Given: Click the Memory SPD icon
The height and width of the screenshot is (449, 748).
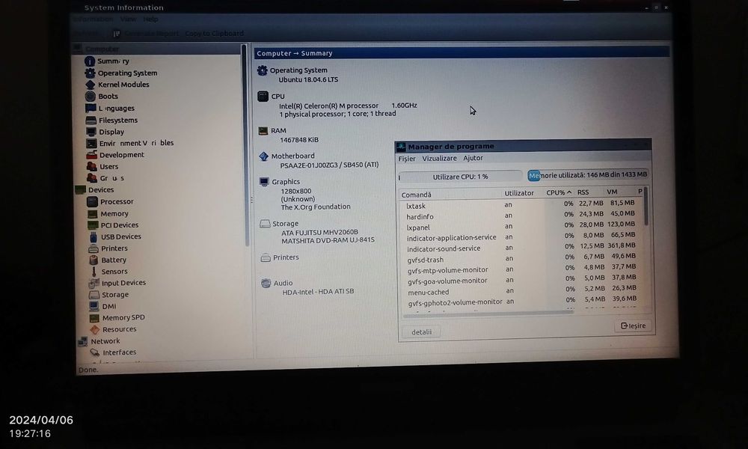Looking at the screenshot, I should coord(94,318).
